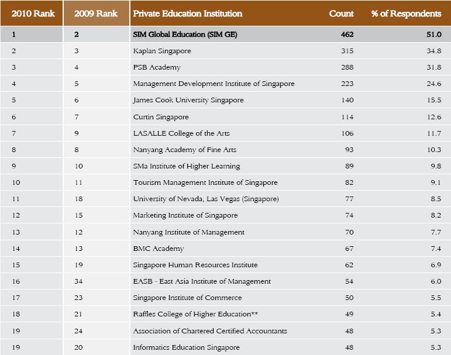Click percentage '24.6' in MDIS row

434,84
